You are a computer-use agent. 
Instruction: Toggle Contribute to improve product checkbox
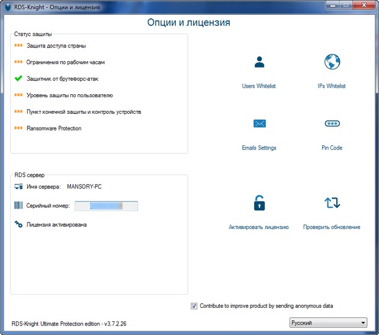click(x=194, y=306)
